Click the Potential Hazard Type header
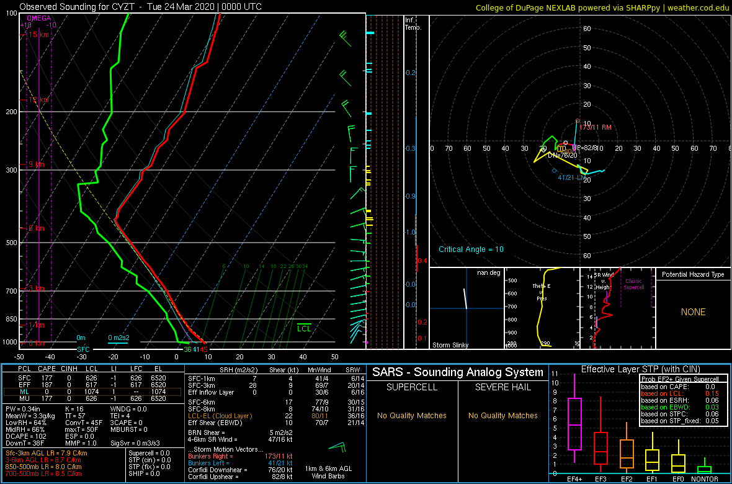The height and width of the screenshot is (484, 732). 693,274
